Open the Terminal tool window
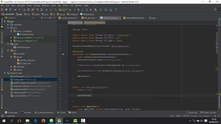The image size is (221, 124). pos(26,113)
